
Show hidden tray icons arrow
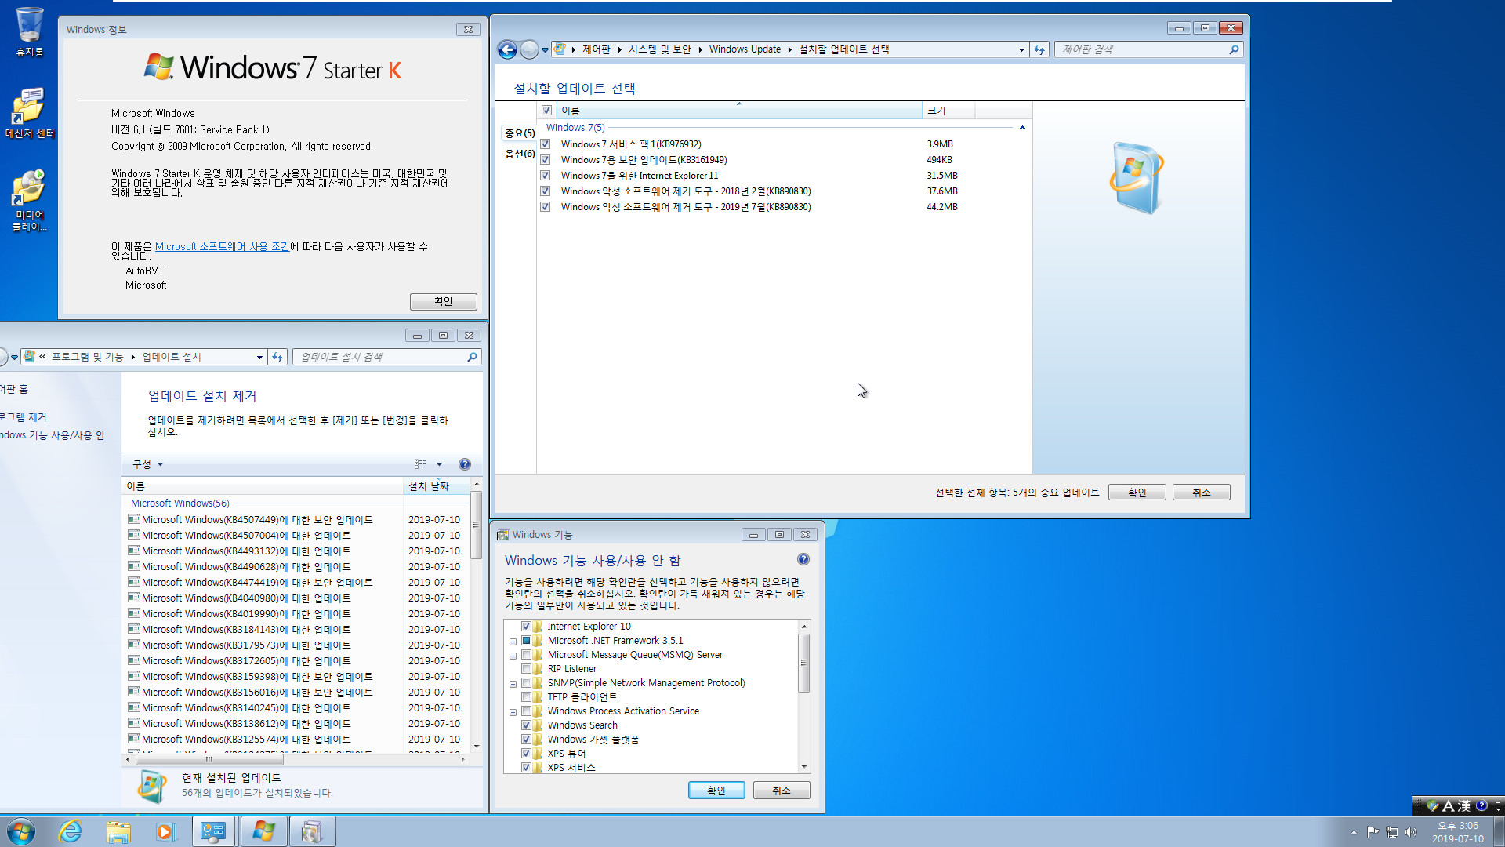(x=1354, y=832)
